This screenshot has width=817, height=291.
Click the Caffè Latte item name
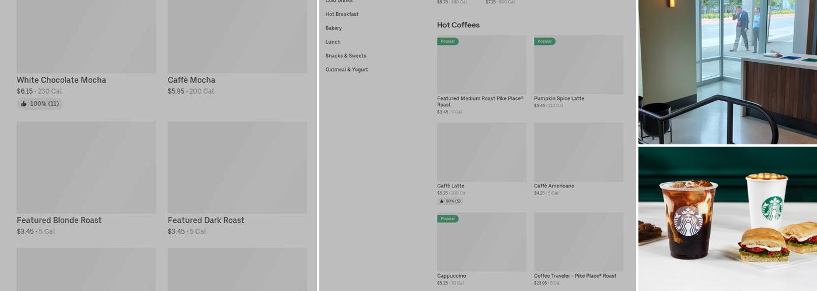451,186
